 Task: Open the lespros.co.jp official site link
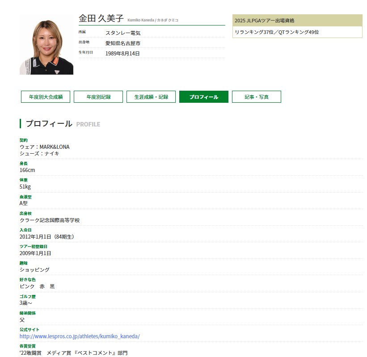(80, 336)
